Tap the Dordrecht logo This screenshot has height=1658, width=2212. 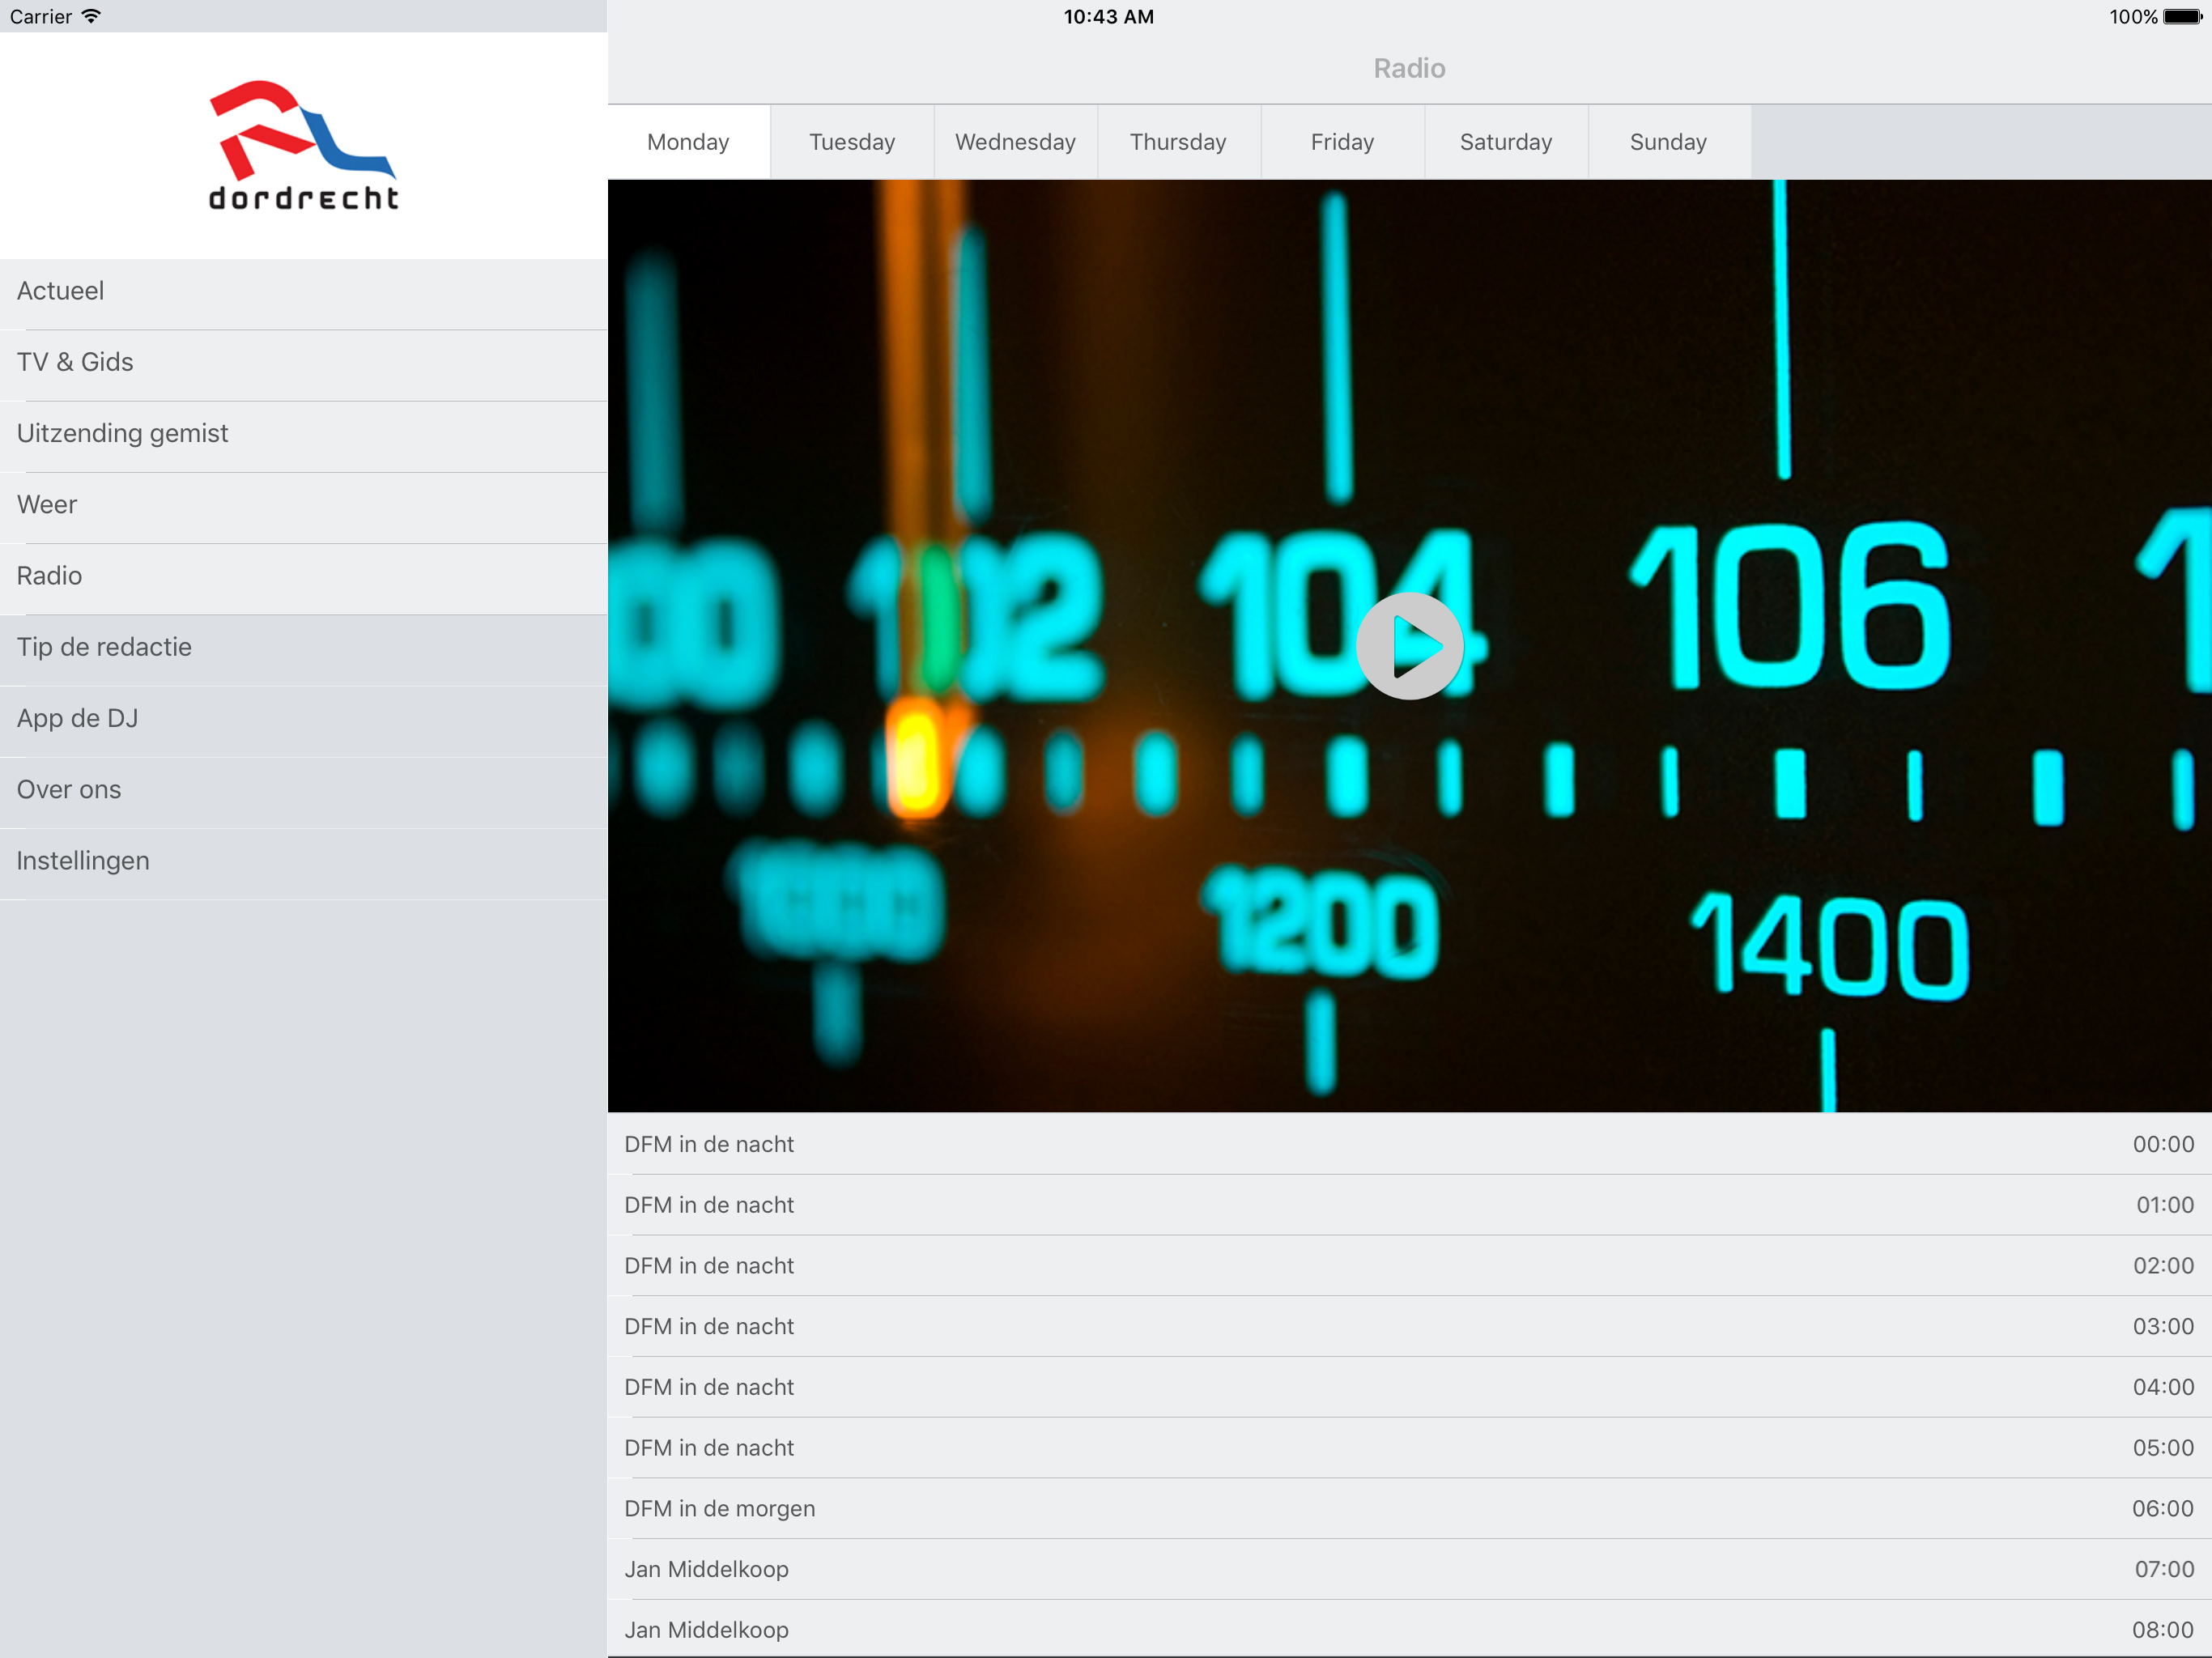pos(303,146)
